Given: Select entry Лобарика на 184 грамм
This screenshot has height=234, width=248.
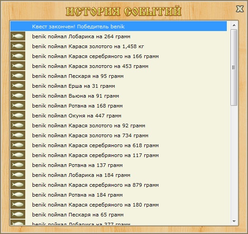Looking at the screenshot, I should [x=119, y=175].
